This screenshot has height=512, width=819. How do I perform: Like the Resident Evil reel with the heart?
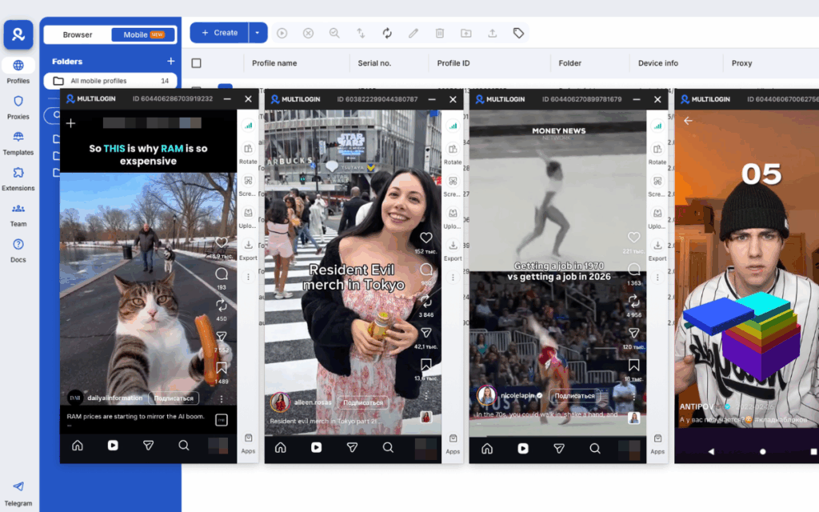click(426, 238)
